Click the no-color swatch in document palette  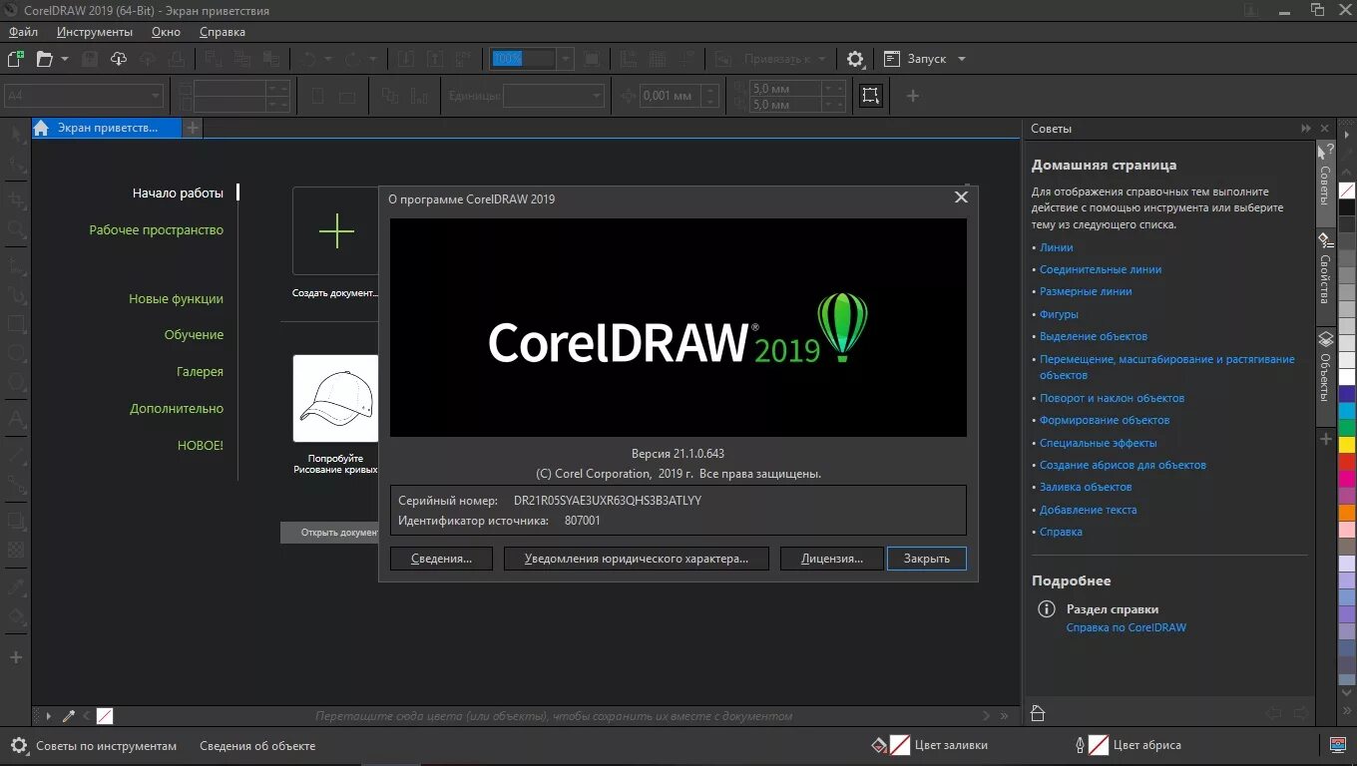(105, 715)
